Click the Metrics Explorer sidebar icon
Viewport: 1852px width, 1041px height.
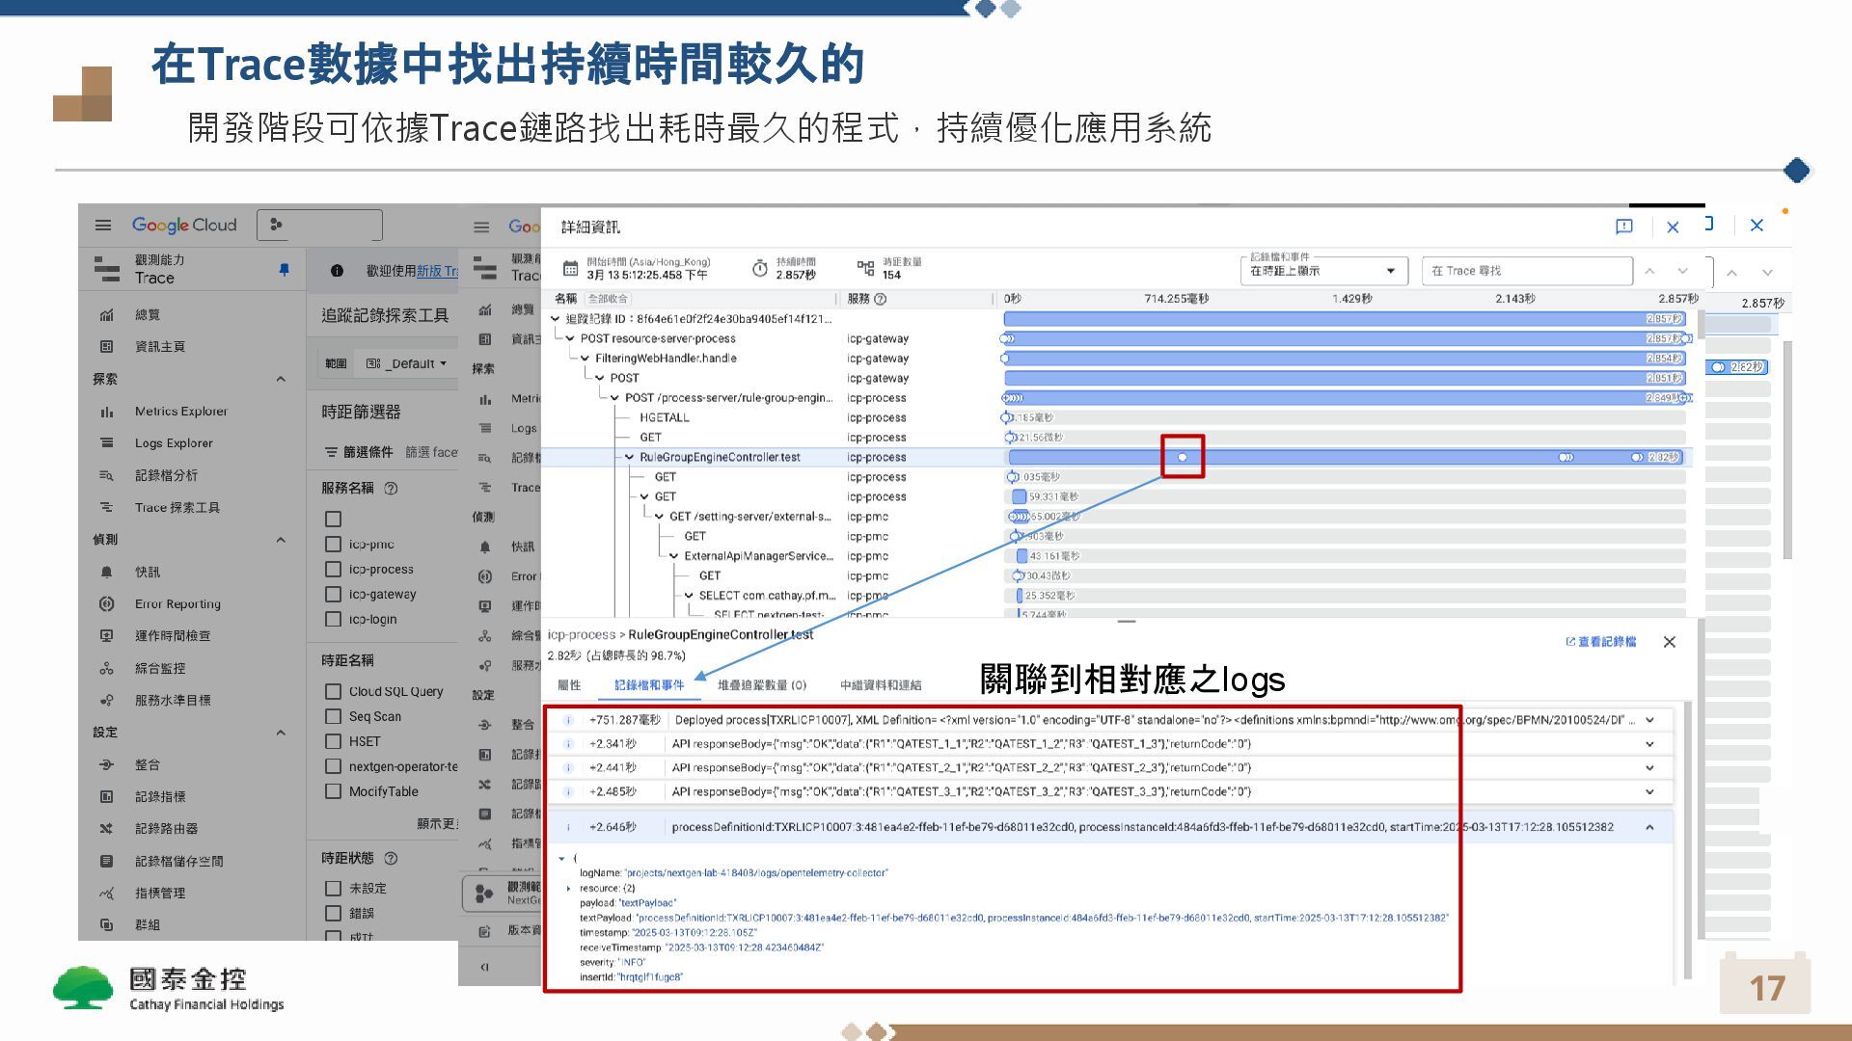pyautogui.click(x=107, y=412)
